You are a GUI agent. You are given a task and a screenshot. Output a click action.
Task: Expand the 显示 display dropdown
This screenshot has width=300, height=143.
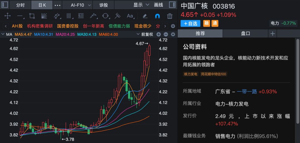141,5
